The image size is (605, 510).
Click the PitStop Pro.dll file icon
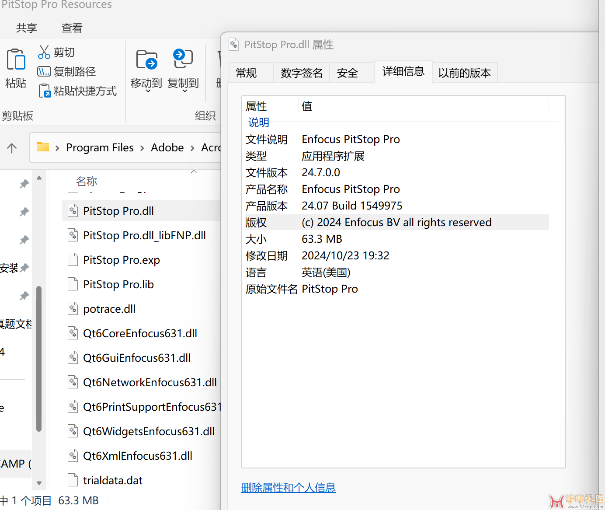click(x=73, y=211)
